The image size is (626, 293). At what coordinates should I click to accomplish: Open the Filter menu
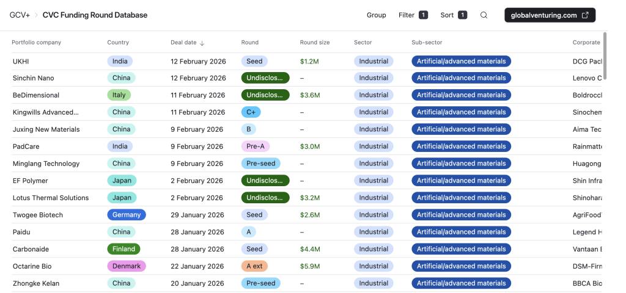coord(413,15)
